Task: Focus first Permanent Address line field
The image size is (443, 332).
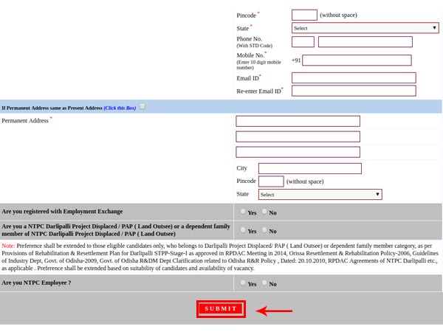Action: [298, 121]
